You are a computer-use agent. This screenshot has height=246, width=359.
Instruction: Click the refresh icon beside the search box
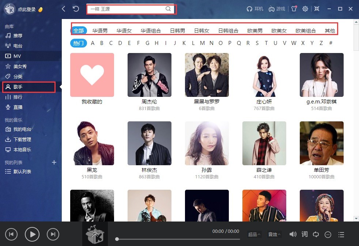76,9
